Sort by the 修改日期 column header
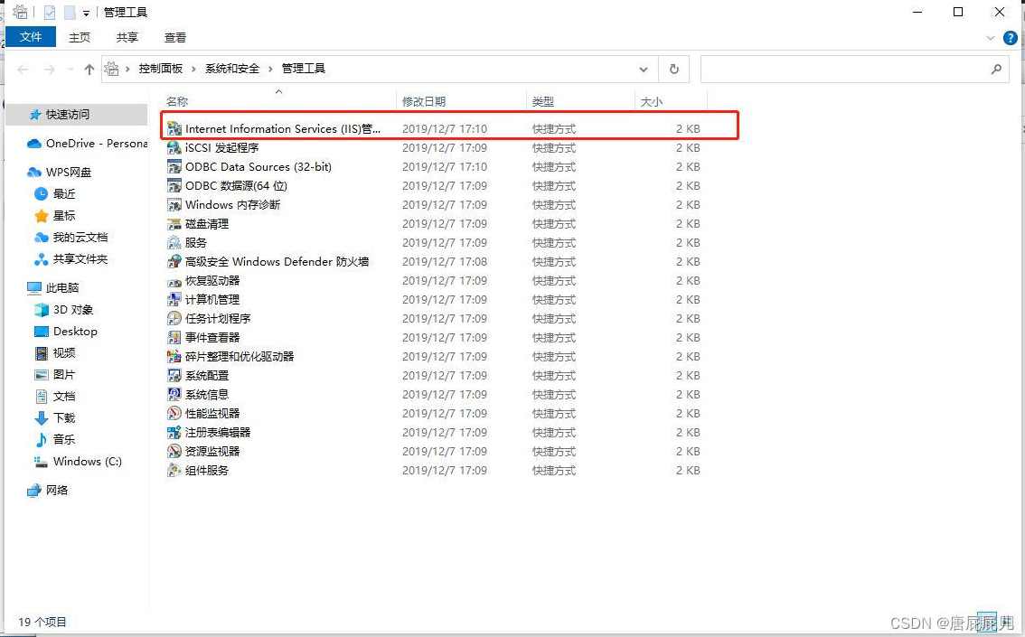 pos(424,102)
